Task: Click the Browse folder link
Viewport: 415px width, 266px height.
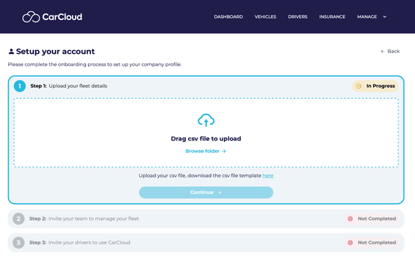Action: [206, 151]
